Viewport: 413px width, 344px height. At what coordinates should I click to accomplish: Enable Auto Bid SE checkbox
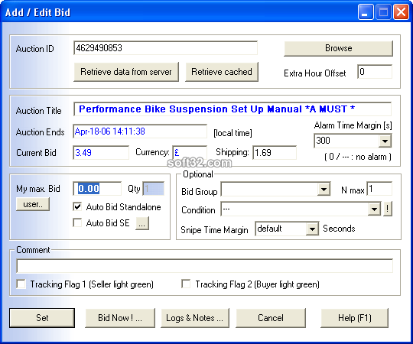click(77, 222)
